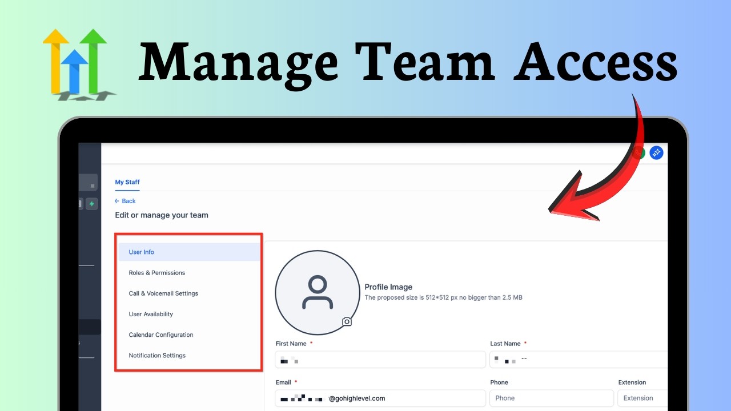Click the green lightning bolt sidebar icon
Screen dimensions: 731x411
(91, 204)
